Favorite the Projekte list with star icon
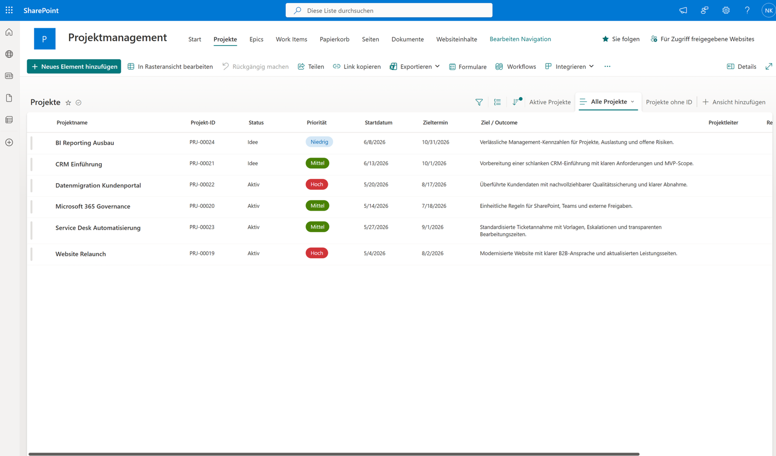 tap(68, 103)
